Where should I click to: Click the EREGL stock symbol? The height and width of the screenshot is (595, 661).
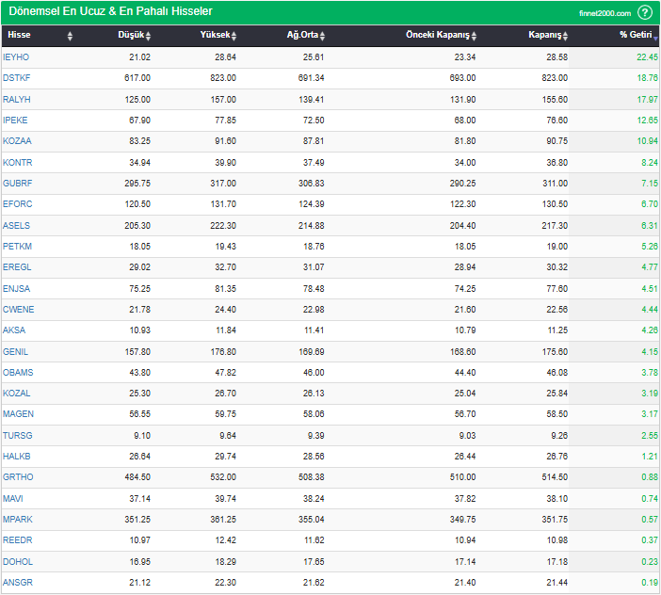point(17,267)
